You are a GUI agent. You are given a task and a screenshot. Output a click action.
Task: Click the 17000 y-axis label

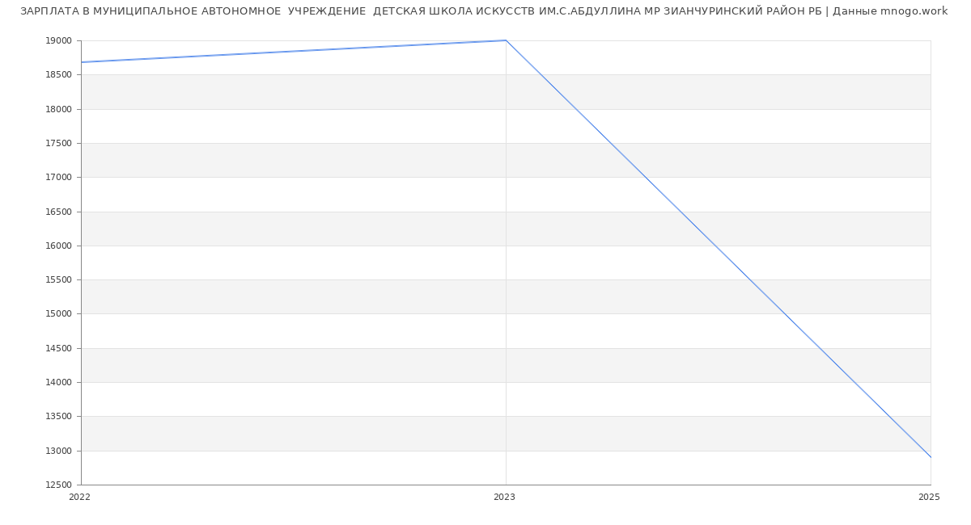coord(58,178)
